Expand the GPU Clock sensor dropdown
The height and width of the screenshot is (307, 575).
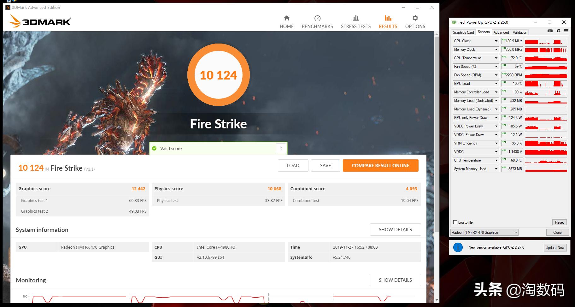(496, 41)
